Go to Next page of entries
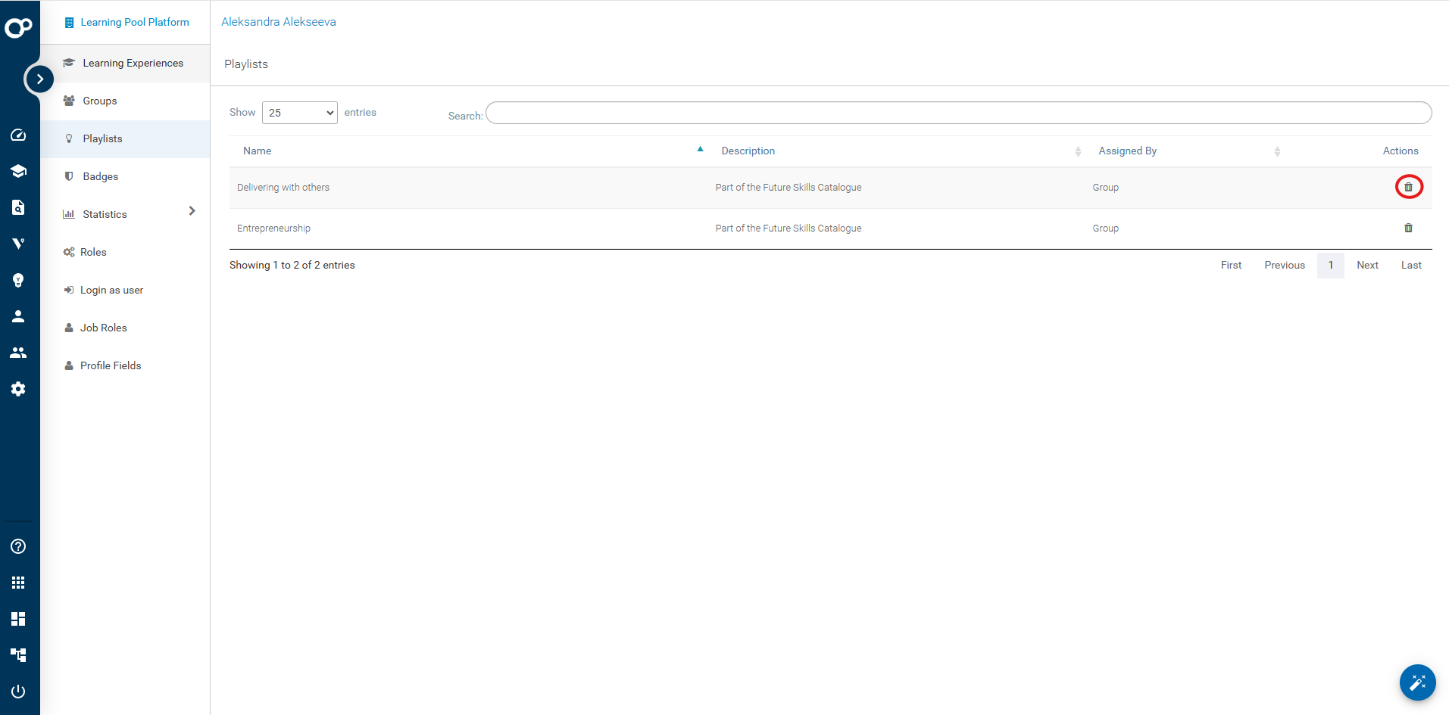 pyautogui.click(x=1367, y=266)
